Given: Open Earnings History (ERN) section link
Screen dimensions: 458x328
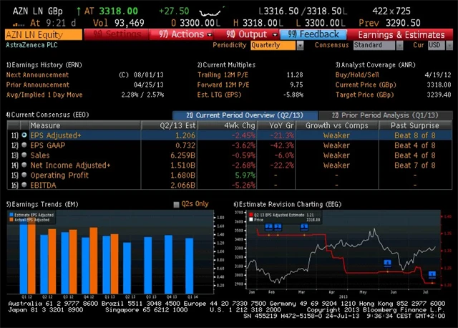Looking at the screenshot, I should 43,64.
